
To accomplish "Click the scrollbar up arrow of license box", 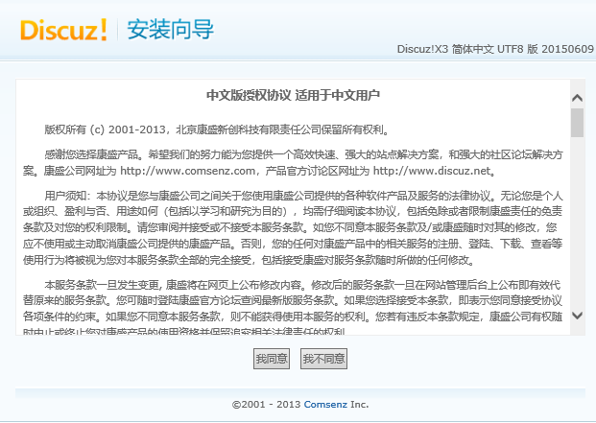I will (578, 98).
